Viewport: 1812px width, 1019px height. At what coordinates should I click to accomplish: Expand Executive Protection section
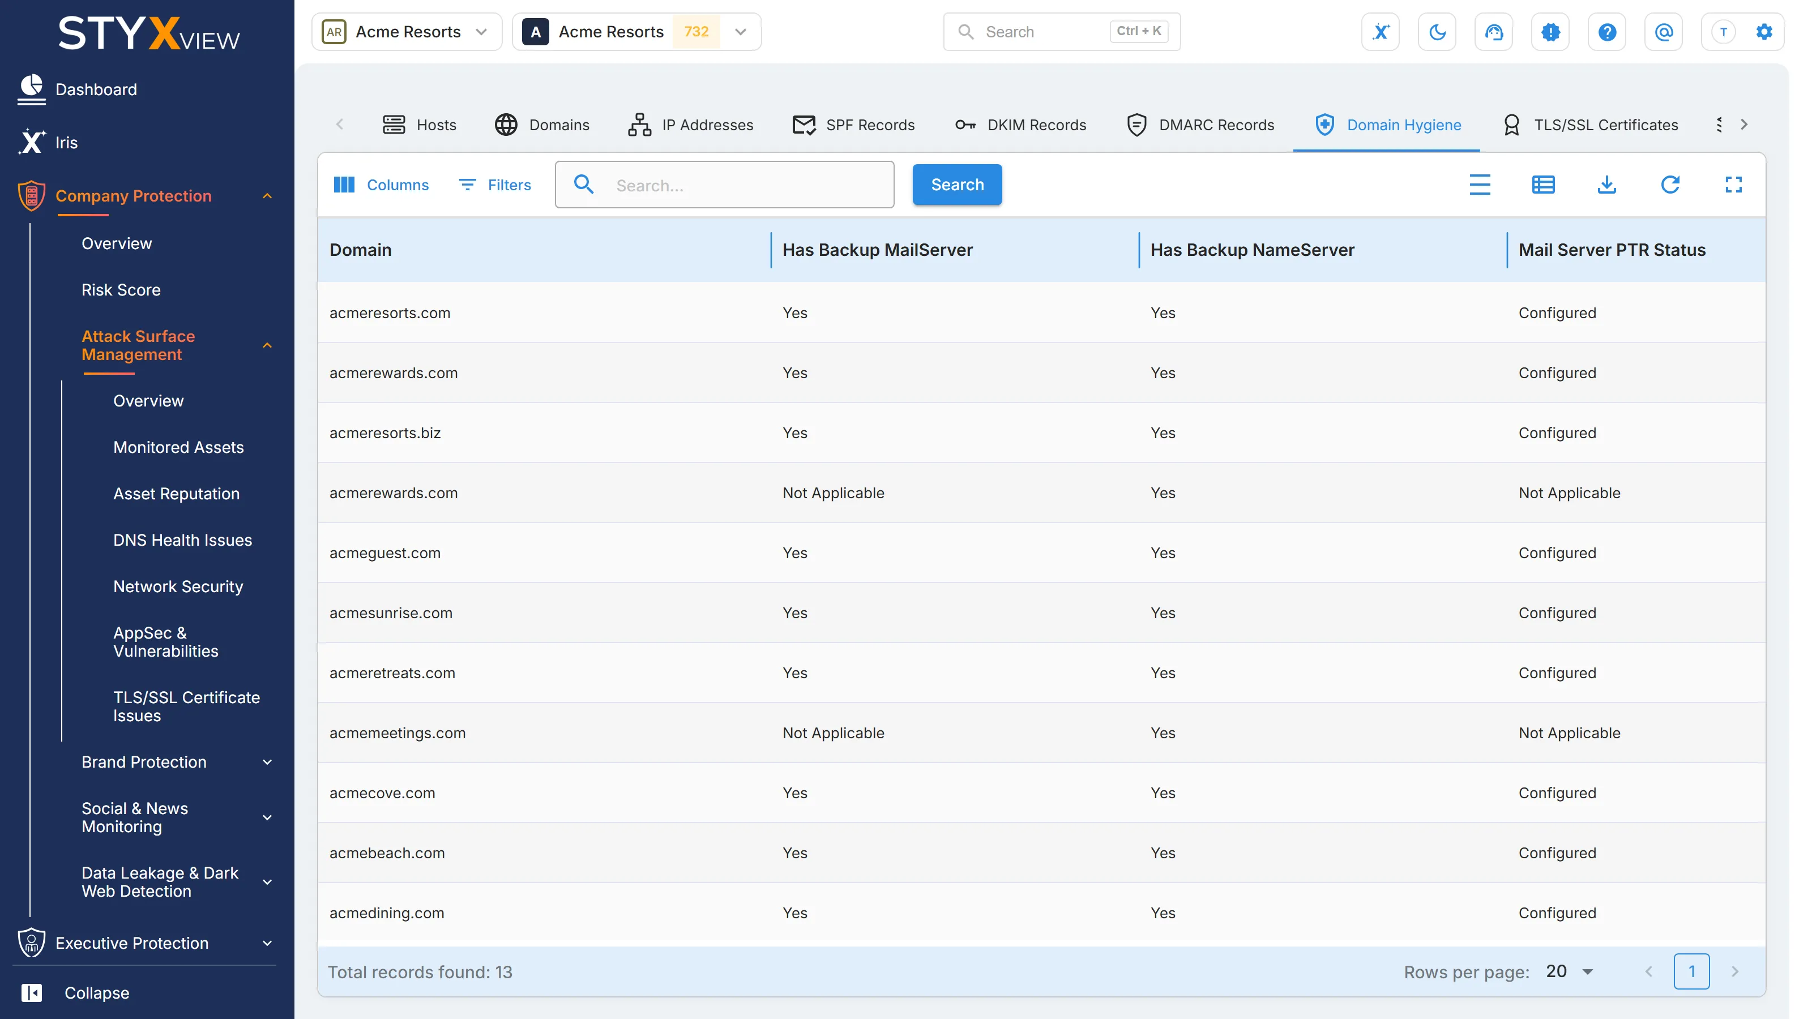tap(267, 944)
